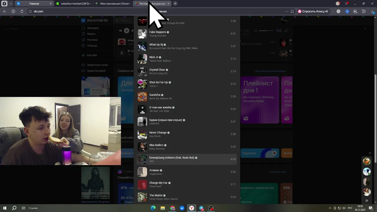Image resolution: width=377 pixels, height=212 pixels.
Task: Switch to kalashburmaldash228 Kick stream tab
Action: (x=73, y=4)
